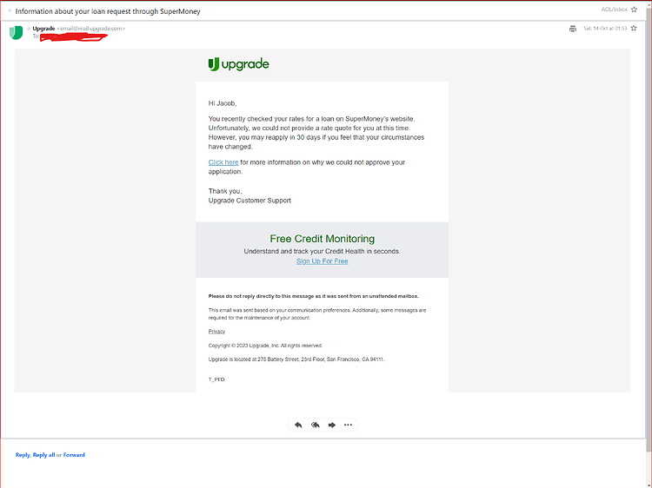652x488 pixels.
Task: Click the 'Reply all' text link
Action: [43, 455]
